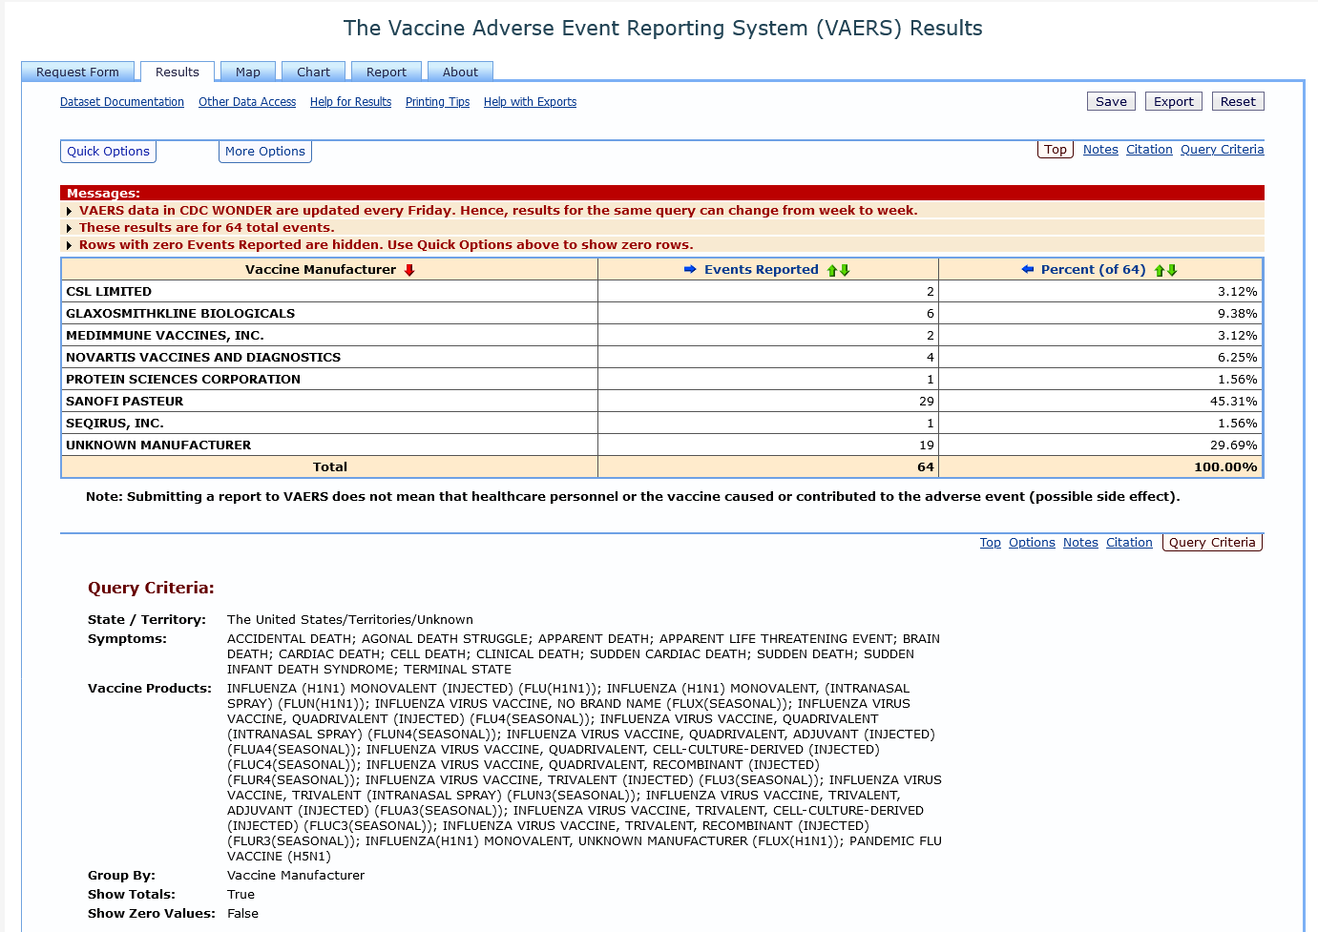
Task: Select the GLAXOSMITHKLINE BIOLOGICALS row label
Action: point(180,314)
